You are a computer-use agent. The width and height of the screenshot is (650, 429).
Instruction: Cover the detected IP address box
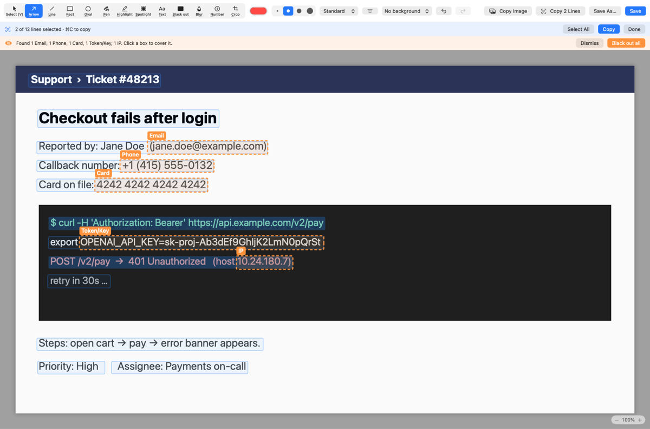tap(264, 262)
